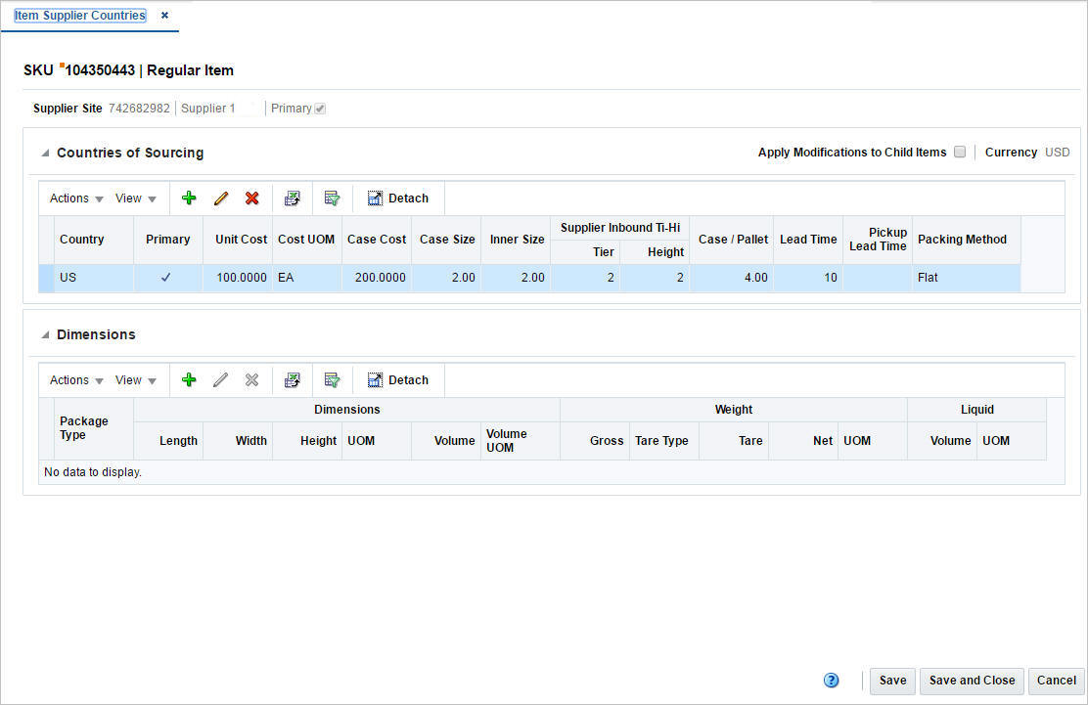Export Countries of Sourcing to Excel

pos(293,198)
